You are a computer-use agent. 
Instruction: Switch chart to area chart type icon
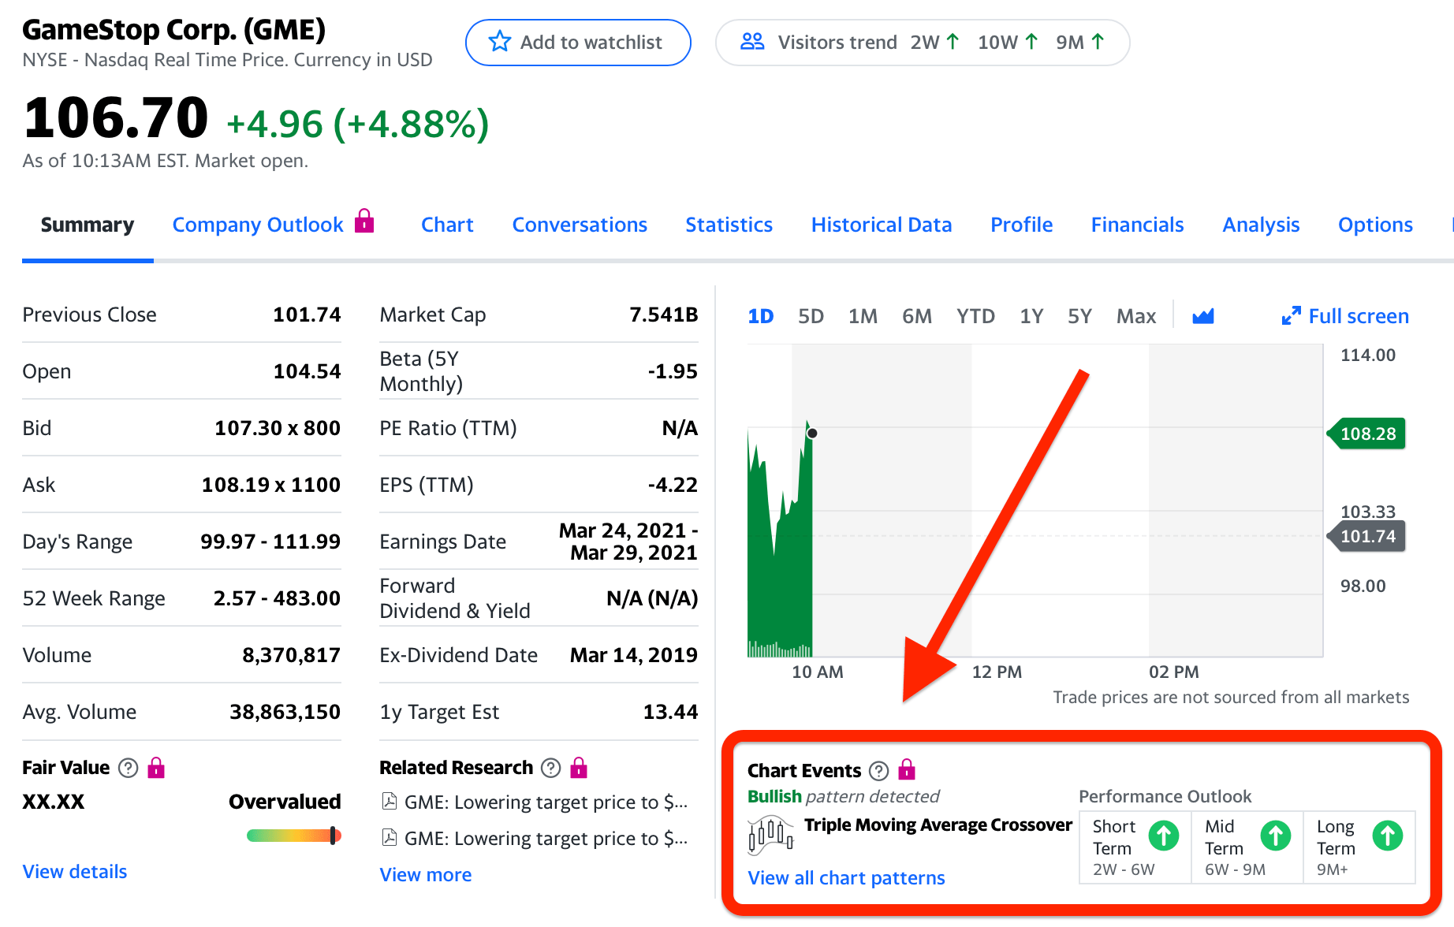coord(1203,316)
